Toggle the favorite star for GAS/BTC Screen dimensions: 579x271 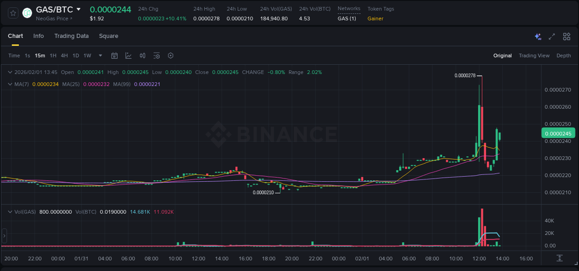(13, 13)
